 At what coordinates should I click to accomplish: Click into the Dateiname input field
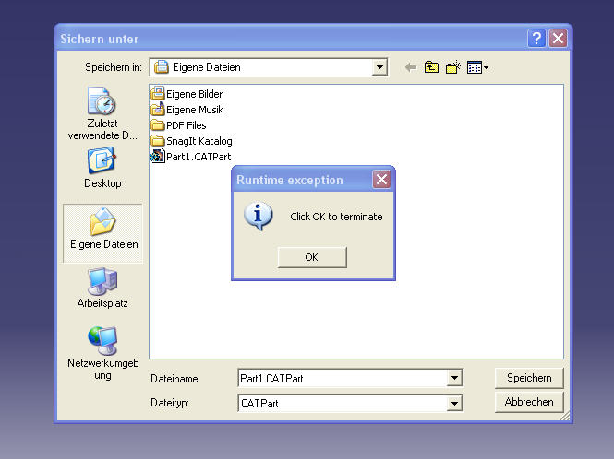coord(343,378)
